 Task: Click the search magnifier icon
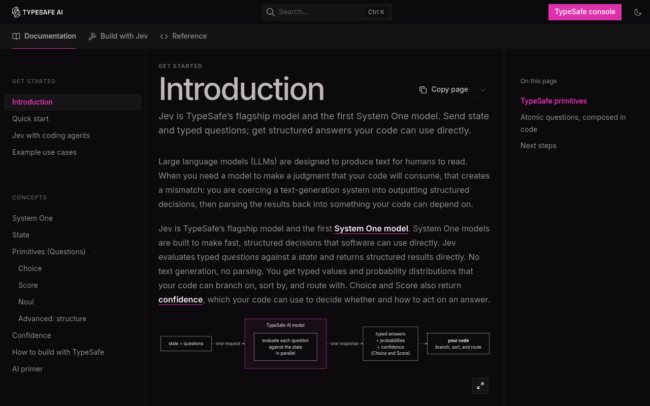pyautogui.click(x=271, y=12)
